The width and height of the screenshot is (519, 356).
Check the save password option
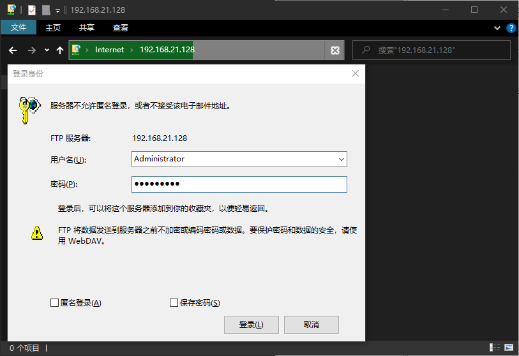point(174,303)
